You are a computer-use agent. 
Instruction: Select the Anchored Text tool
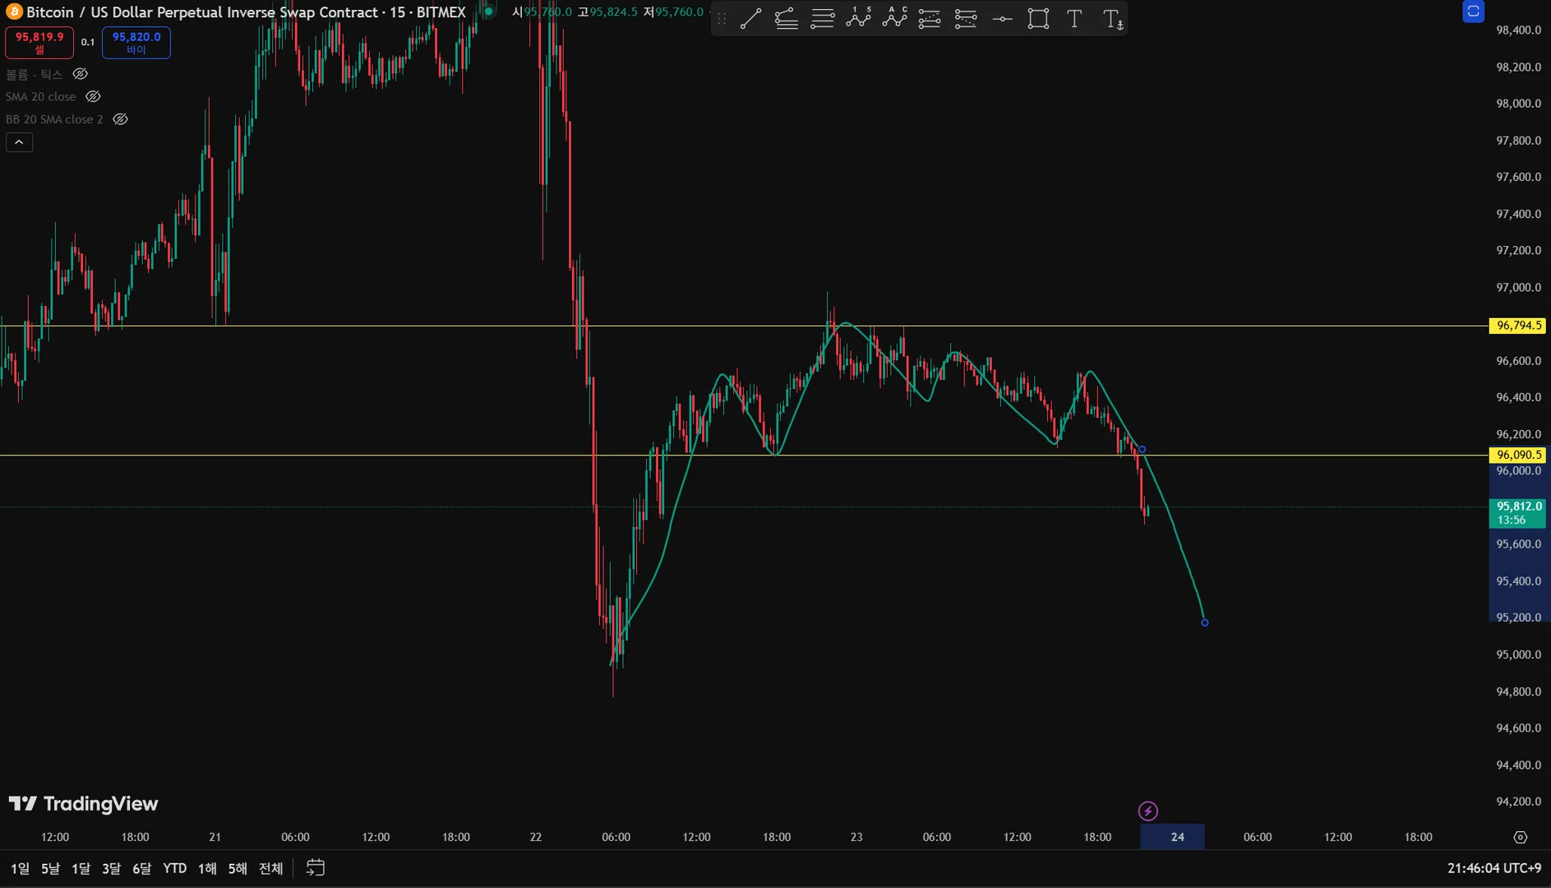[x=1112, y=18]
